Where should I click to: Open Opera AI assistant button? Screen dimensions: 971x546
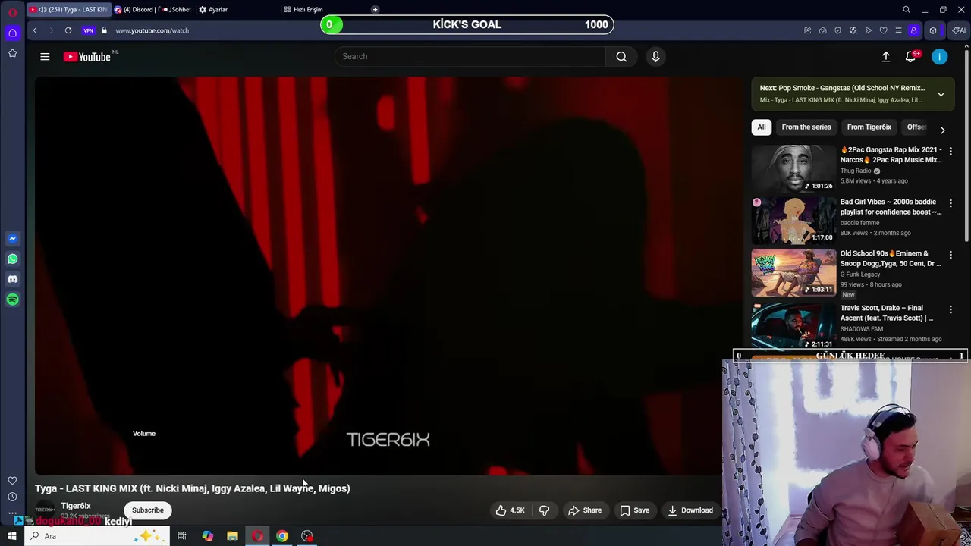pyautogui.click(x=959, y=30)
